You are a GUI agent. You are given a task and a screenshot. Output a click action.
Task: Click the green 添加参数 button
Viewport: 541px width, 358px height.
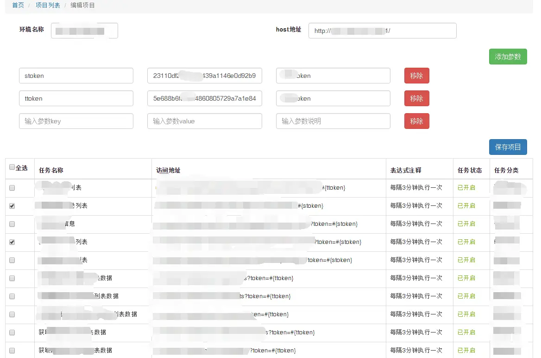click(x=508, y=57)
